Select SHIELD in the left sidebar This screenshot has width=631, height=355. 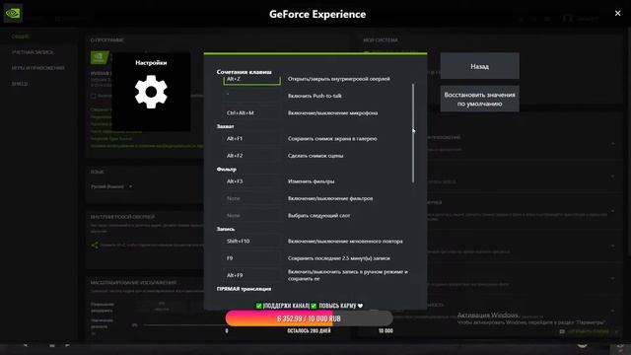20,84
